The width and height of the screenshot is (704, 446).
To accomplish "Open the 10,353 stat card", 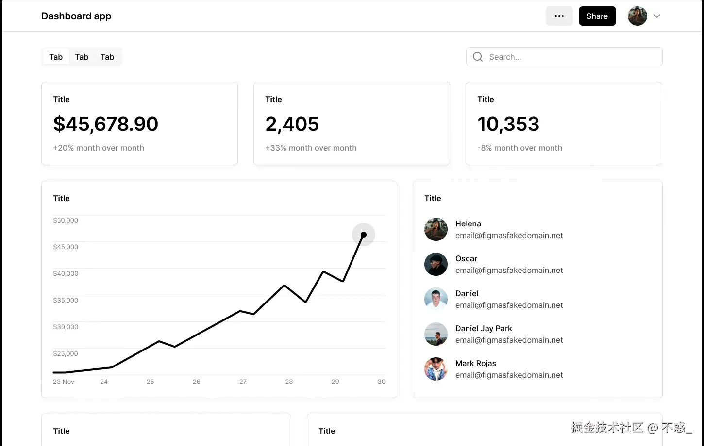I will click(x=564, y=124).
